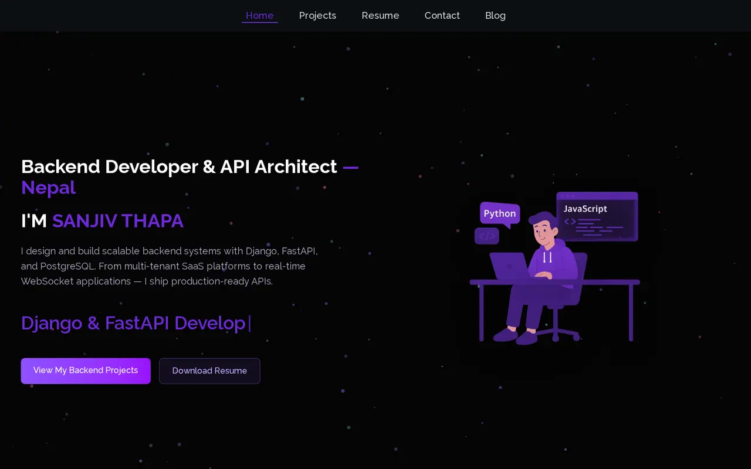Click the Python speech bubble in illustration
This screenshot has height=469, width=751.
500,214
